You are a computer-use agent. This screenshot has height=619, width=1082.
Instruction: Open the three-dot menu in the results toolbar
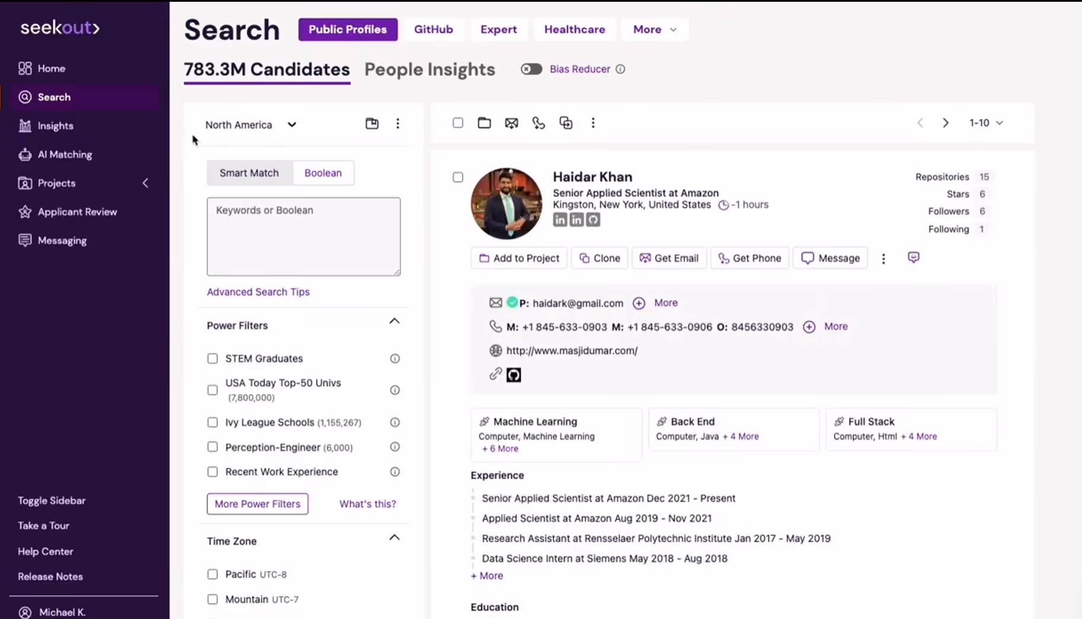(593, 123)
